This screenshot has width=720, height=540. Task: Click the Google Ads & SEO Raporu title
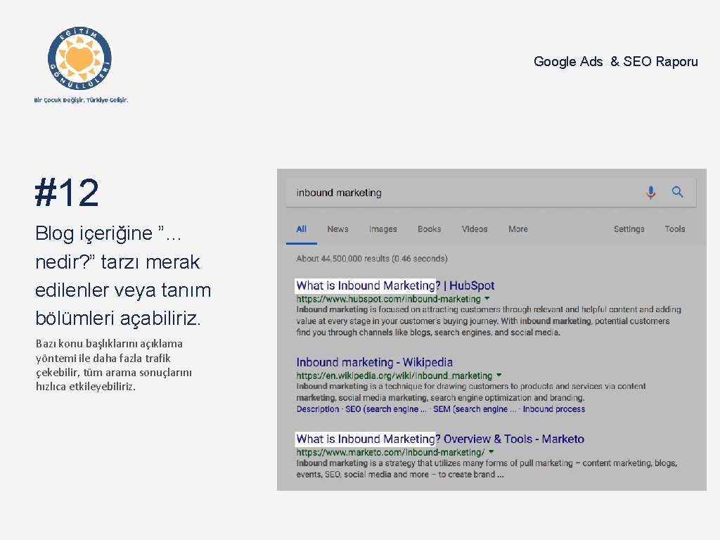click(615, 62)
